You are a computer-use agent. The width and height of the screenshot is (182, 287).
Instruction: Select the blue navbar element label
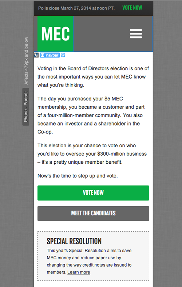[50, 55]
